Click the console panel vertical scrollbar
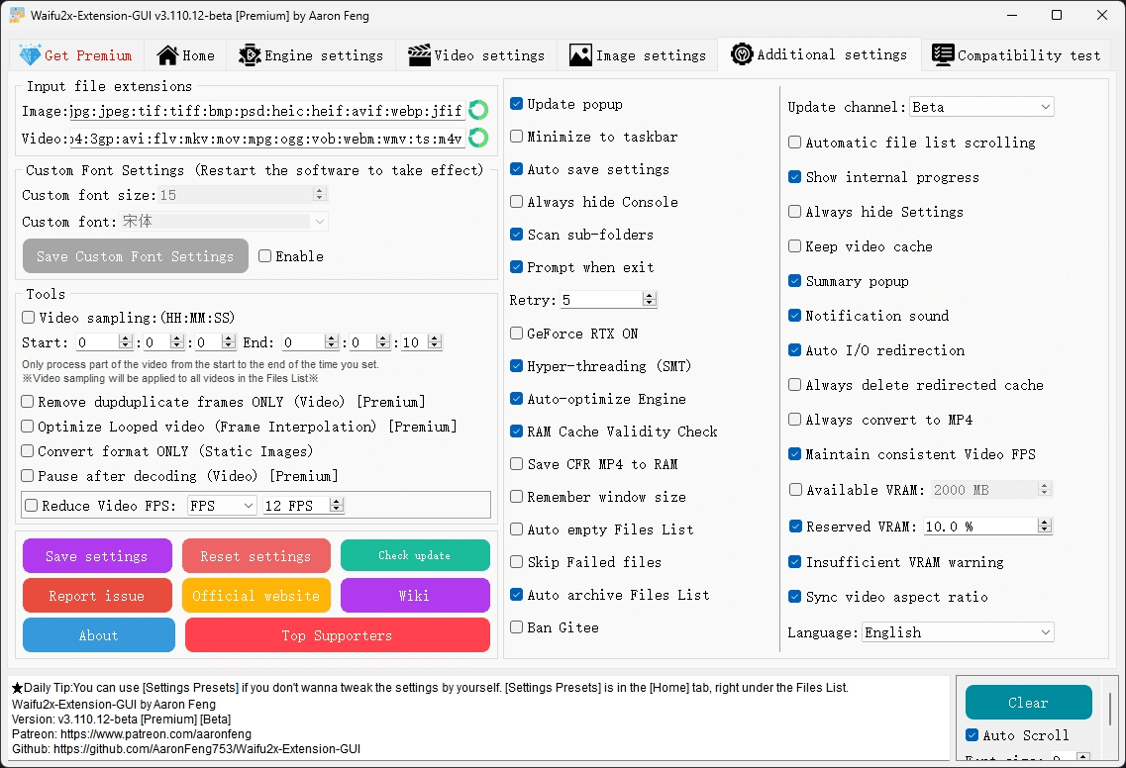The image size is (1126, 768). pyautogui.click(x=1111, y=710)
